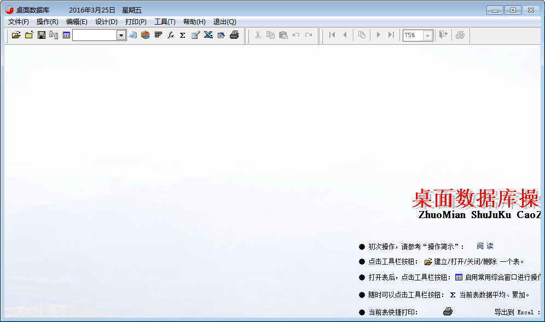
Task: Click the exit door icon in preview toolbar
Action: pos(443,35)
